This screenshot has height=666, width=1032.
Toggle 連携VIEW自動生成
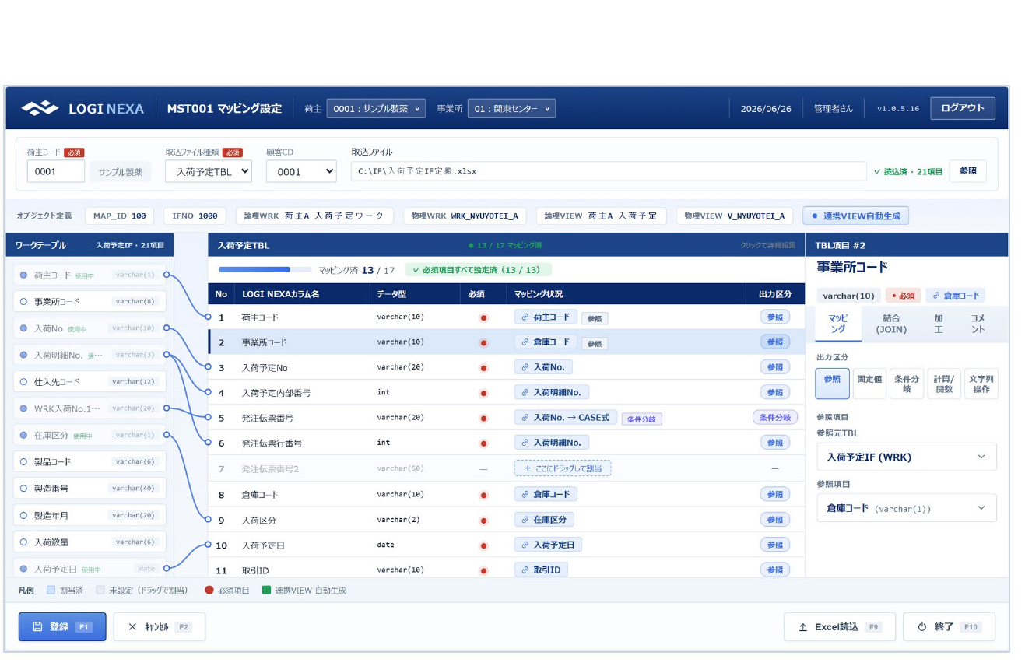click(x=855, y=216)
